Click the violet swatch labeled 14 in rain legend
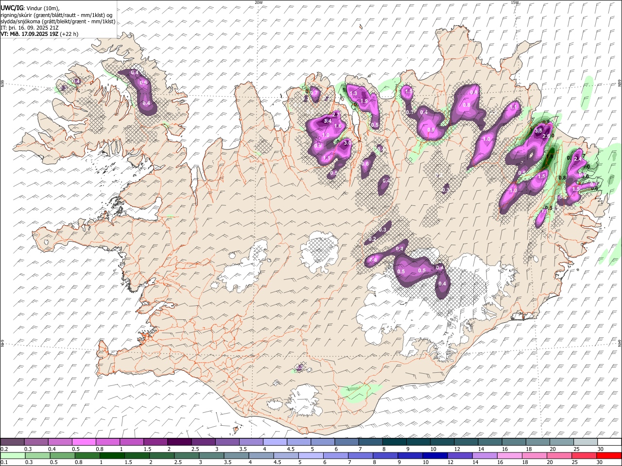The image size is (622, 466). 484,455
